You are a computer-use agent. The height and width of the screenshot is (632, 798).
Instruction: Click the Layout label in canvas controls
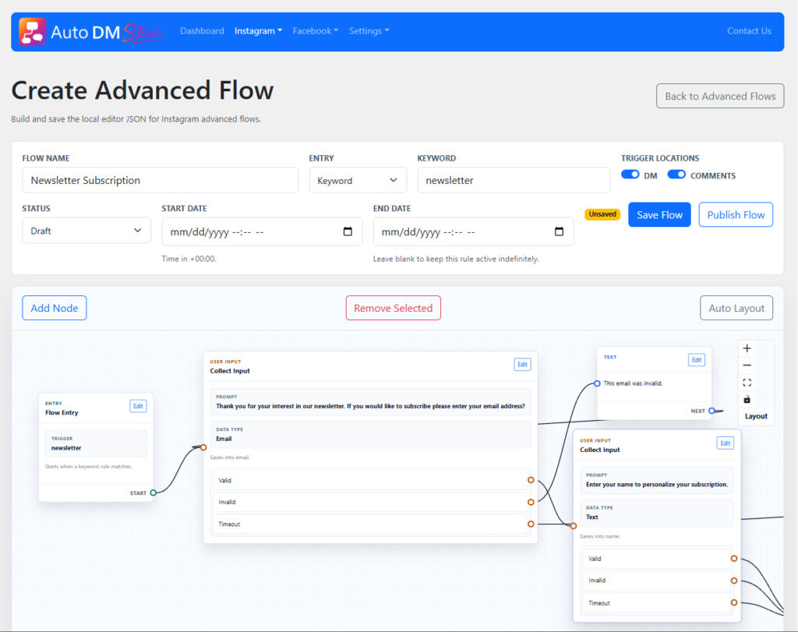pos(756,416)
